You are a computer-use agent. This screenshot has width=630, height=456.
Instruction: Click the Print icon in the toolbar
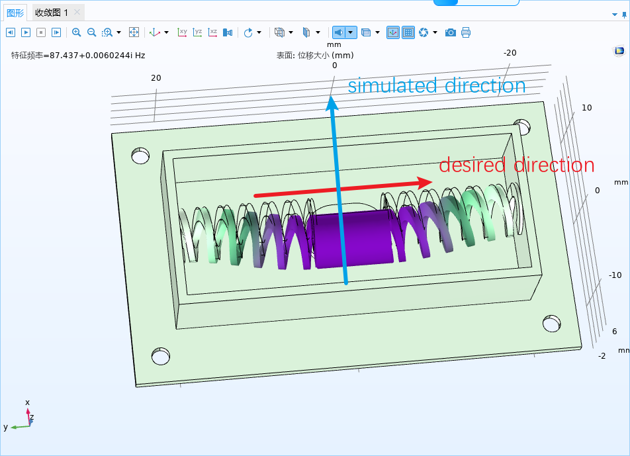coord(466,32)
